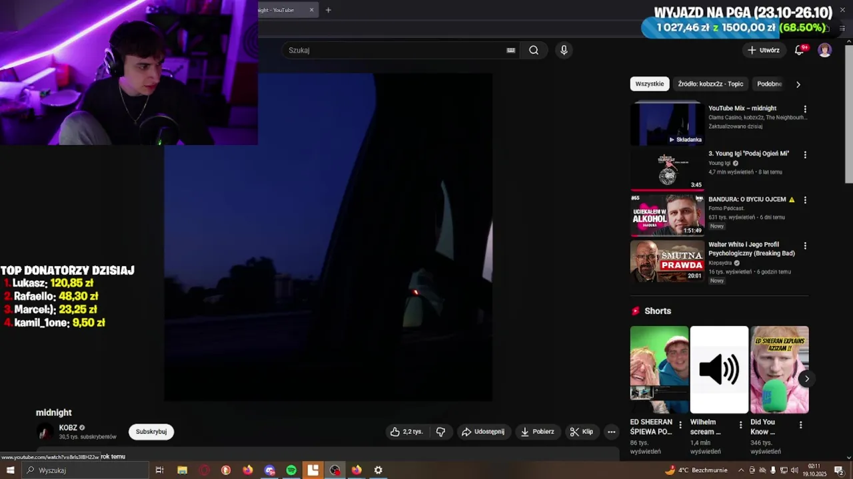Select the Podobne filter chip
Screen dimensions: 853x479
(769, 84)
